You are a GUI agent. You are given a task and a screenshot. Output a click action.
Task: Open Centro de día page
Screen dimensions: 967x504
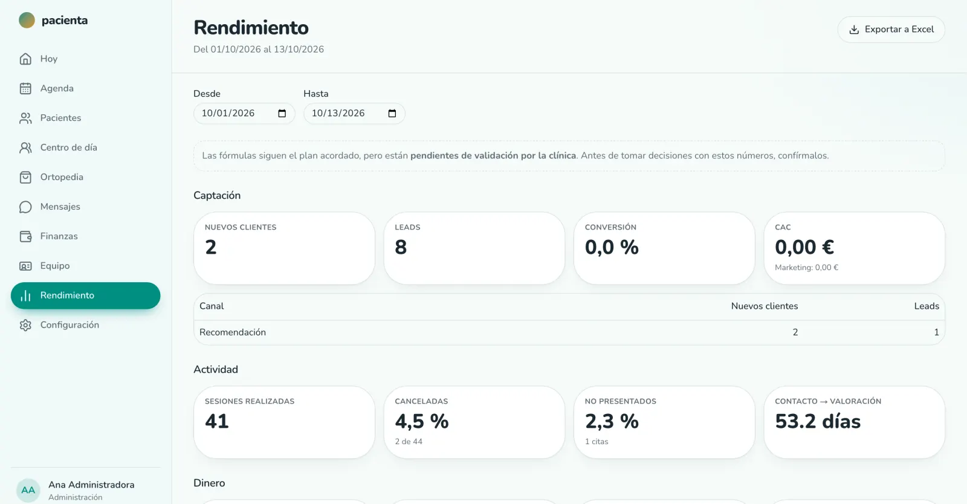coord(86,147)
